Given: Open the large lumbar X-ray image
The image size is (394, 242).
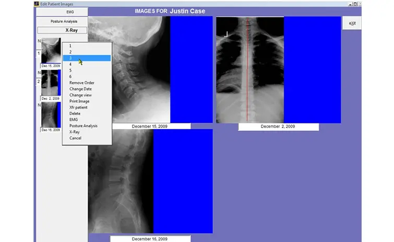Looking at the screenshot, I should pyautogui.click(x=150, y=181).
